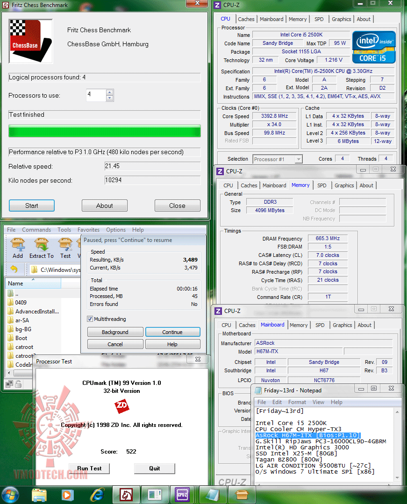Click the WinRAR address path field
This screenshot has height=504, width=407.
point(55,270)
